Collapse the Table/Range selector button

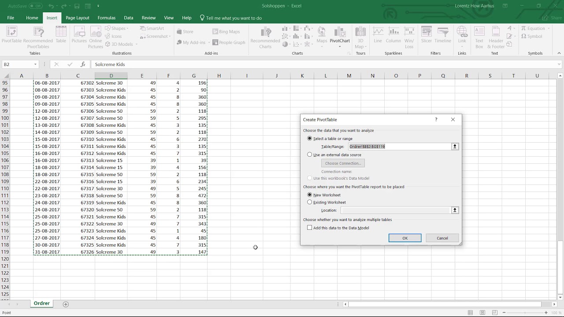pos(455,146)
